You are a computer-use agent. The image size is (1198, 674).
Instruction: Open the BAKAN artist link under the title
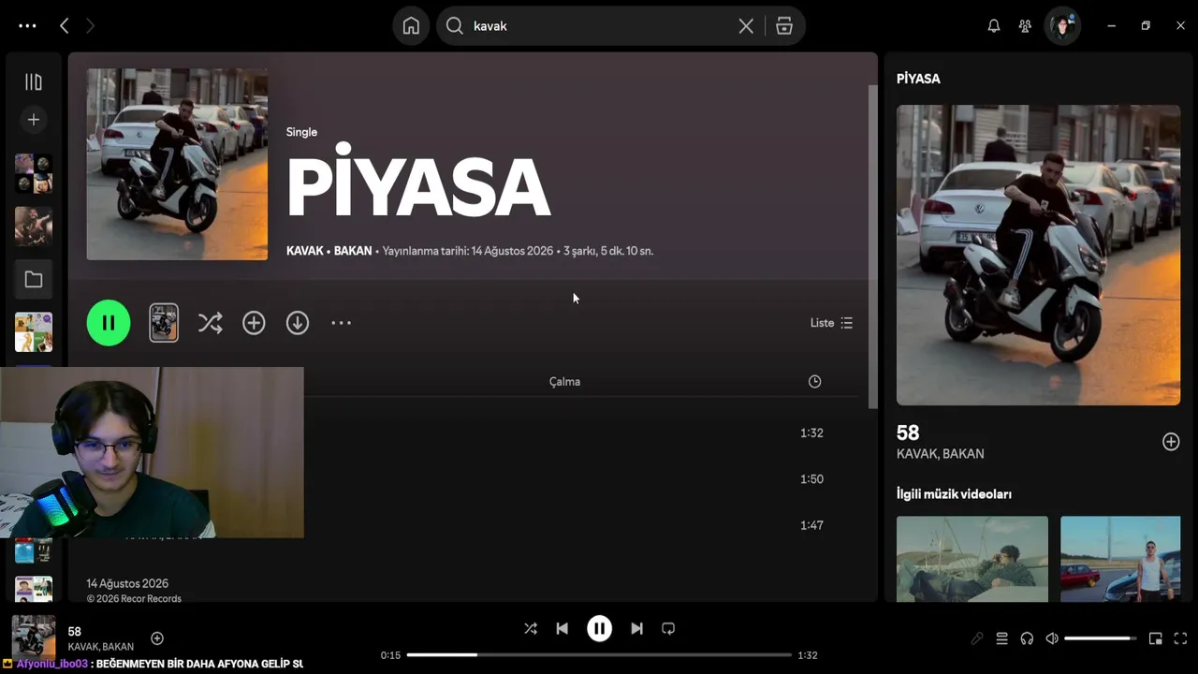[x=353, y=251]
